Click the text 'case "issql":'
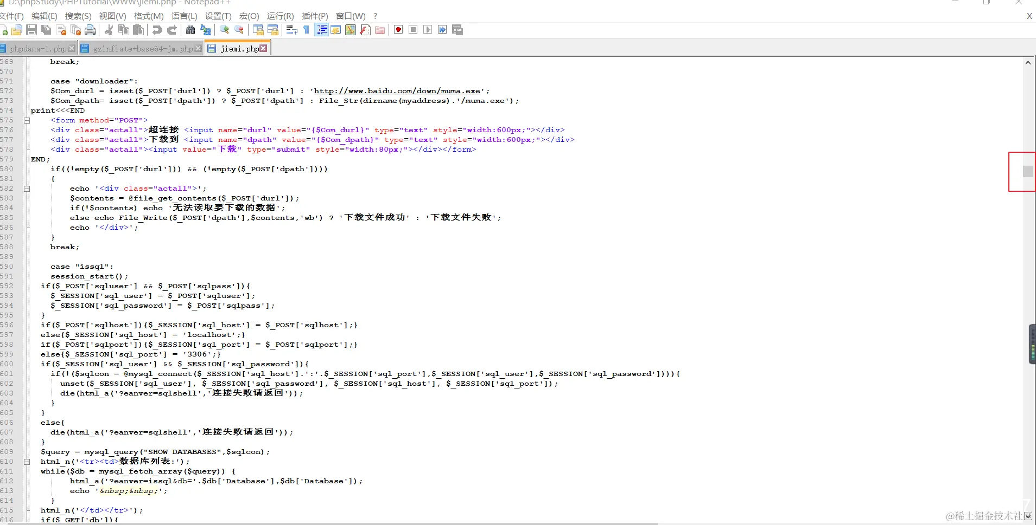Image resolution: width=1036 pixels, height=525 pixels. 82,267
